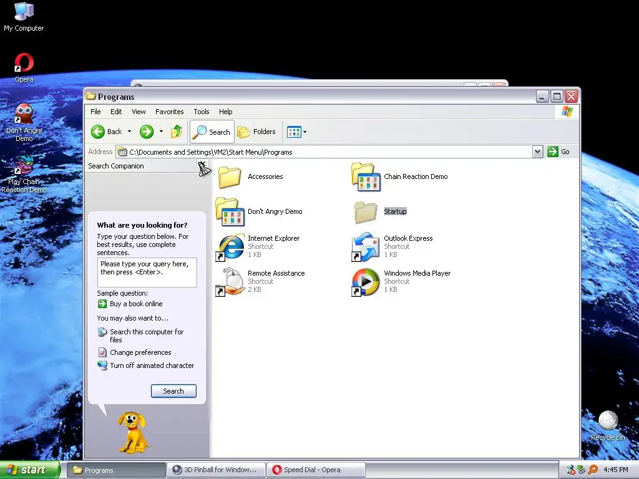This screenshot has width=639, height=479.
Task: Focus the search query text box
Action: [x=147, y=273]
